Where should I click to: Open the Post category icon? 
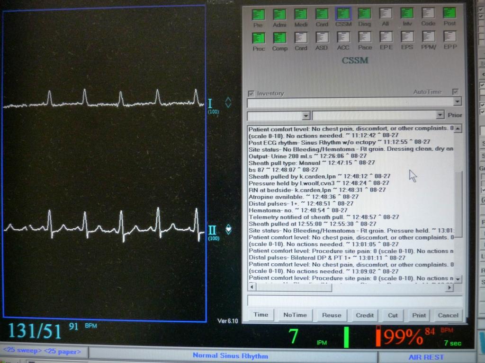coord(449,13)
